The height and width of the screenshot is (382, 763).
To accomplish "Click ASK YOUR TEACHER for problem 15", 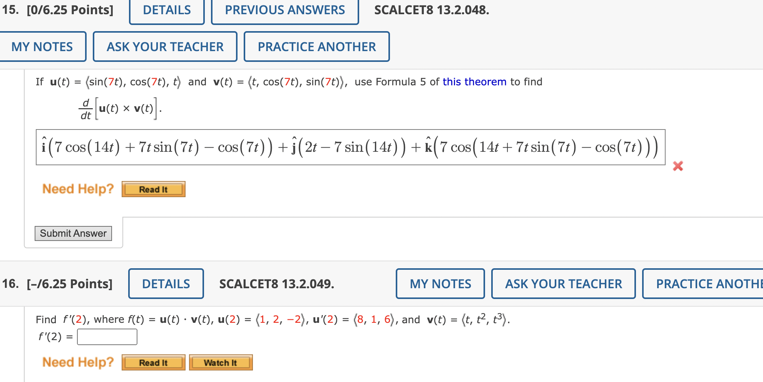I will point(165,47).
